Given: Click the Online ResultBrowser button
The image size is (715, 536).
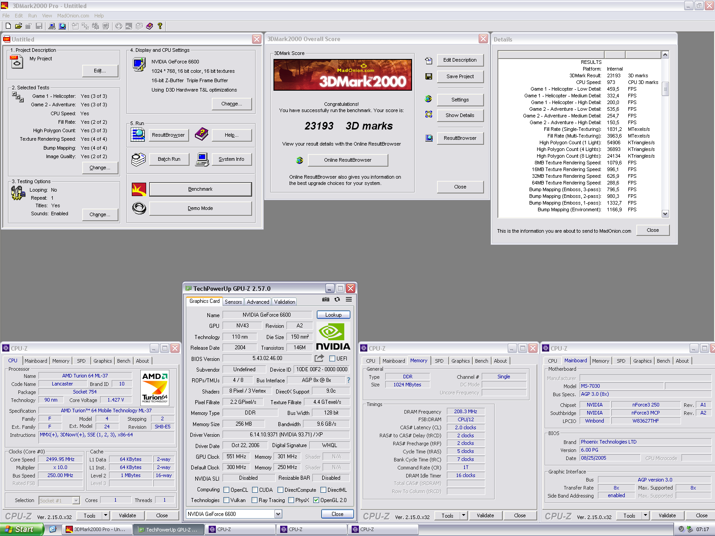Looking at the screenshot, I should pyautogui.click(x=348, y=160).
